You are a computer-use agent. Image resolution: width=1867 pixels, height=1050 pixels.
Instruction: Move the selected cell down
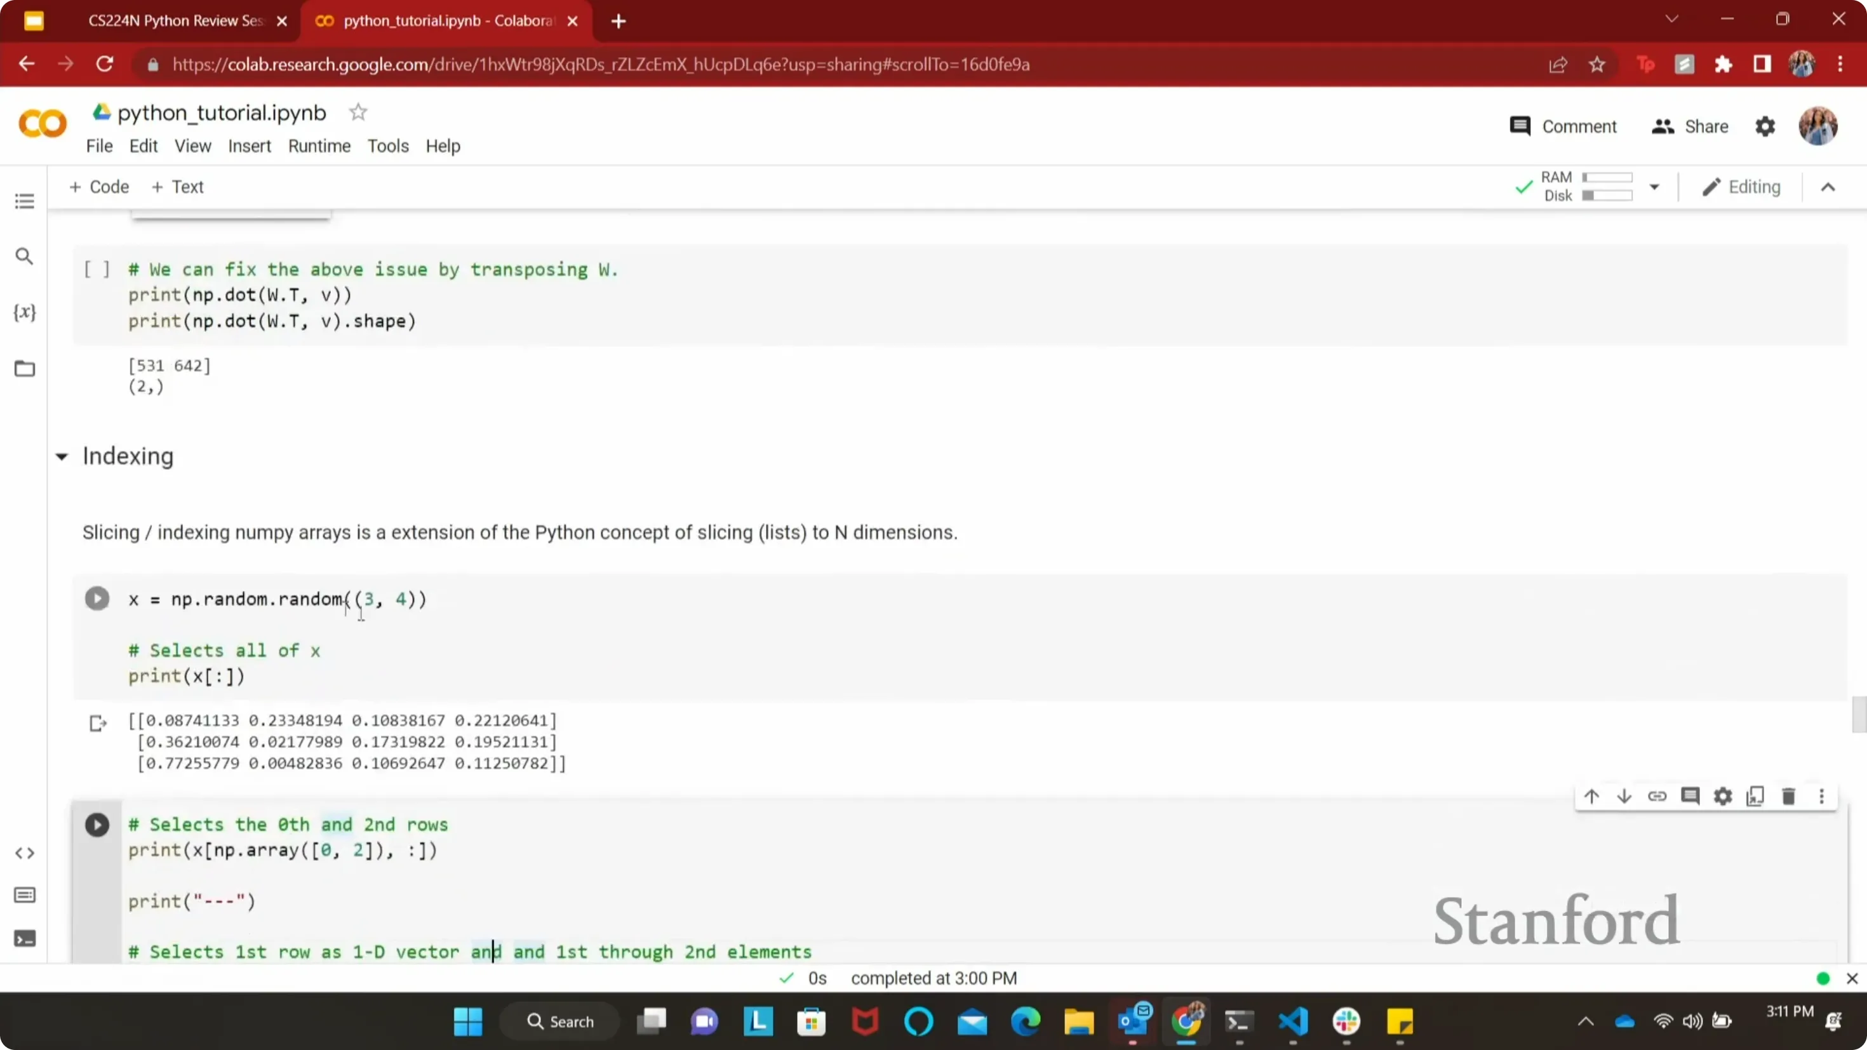click(x=1624, y=796)
